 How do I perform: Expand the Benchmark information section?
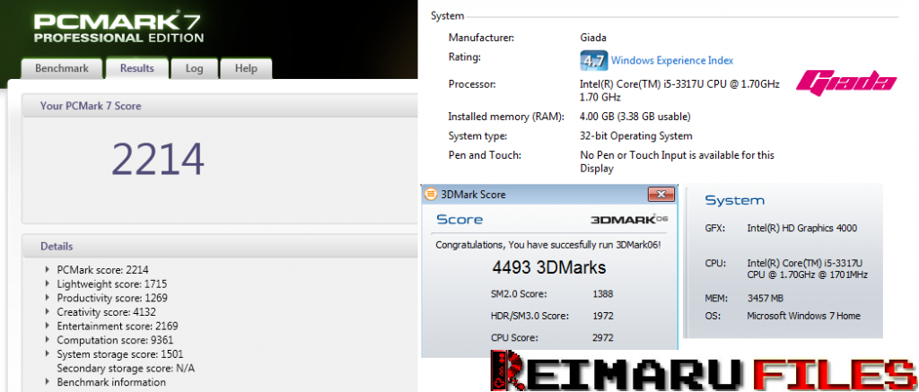(48, 382)
